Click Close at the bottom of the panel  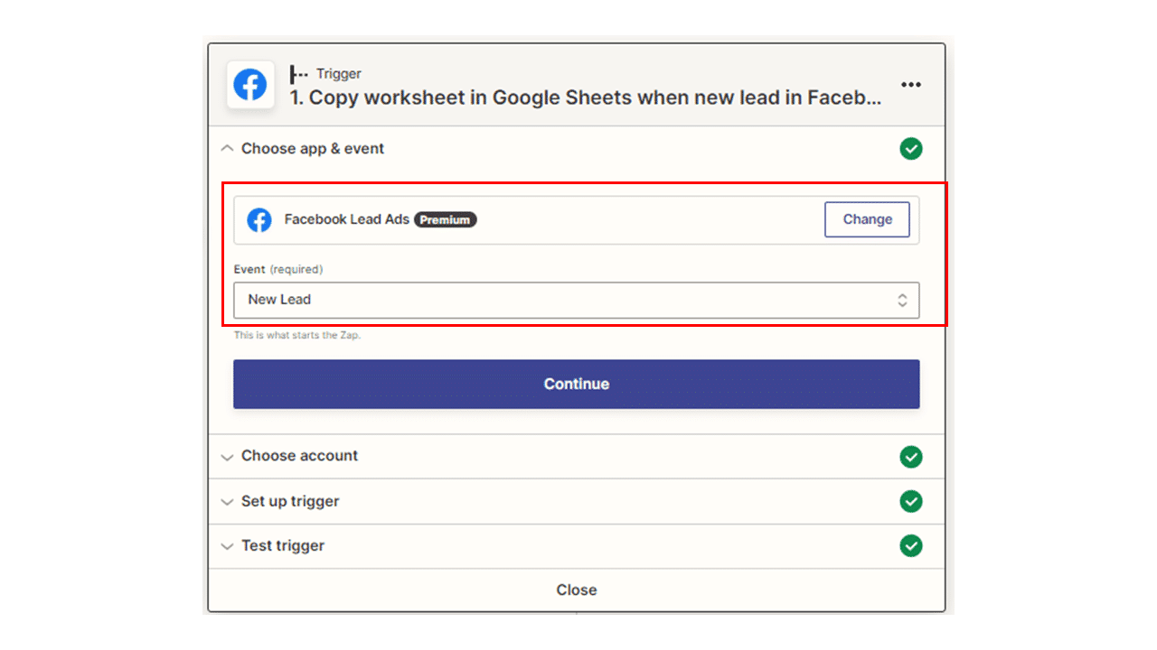(577, 590)
